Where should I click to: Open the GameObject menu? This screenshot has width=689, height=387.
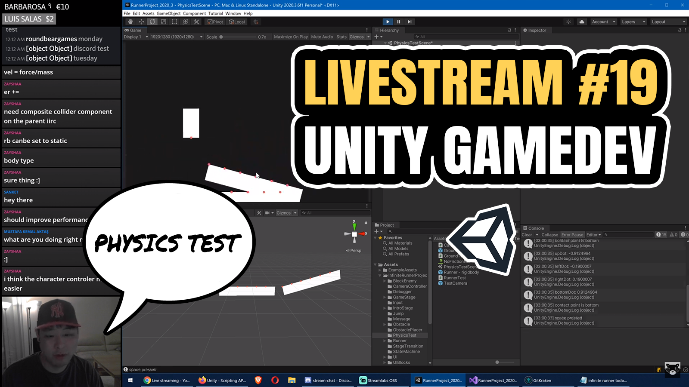[169, 13]
